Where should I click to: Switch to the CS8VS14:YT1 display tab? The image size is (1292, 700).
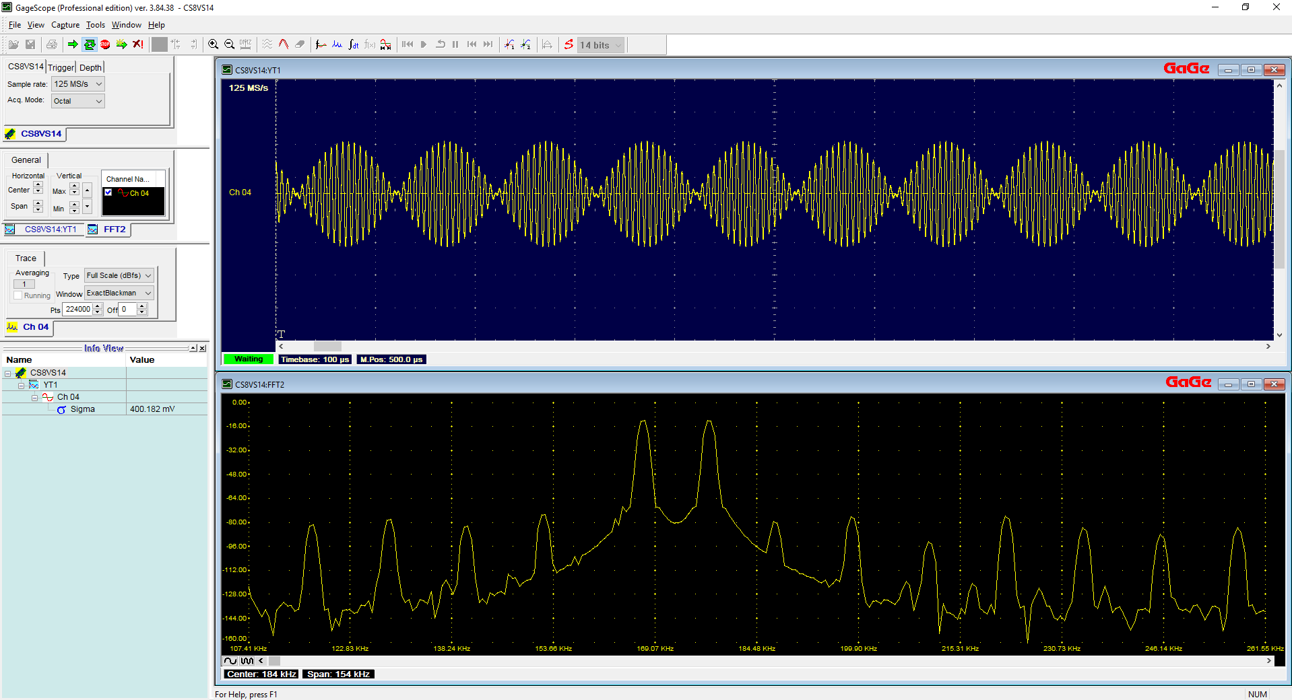click(x=50, y=230)
